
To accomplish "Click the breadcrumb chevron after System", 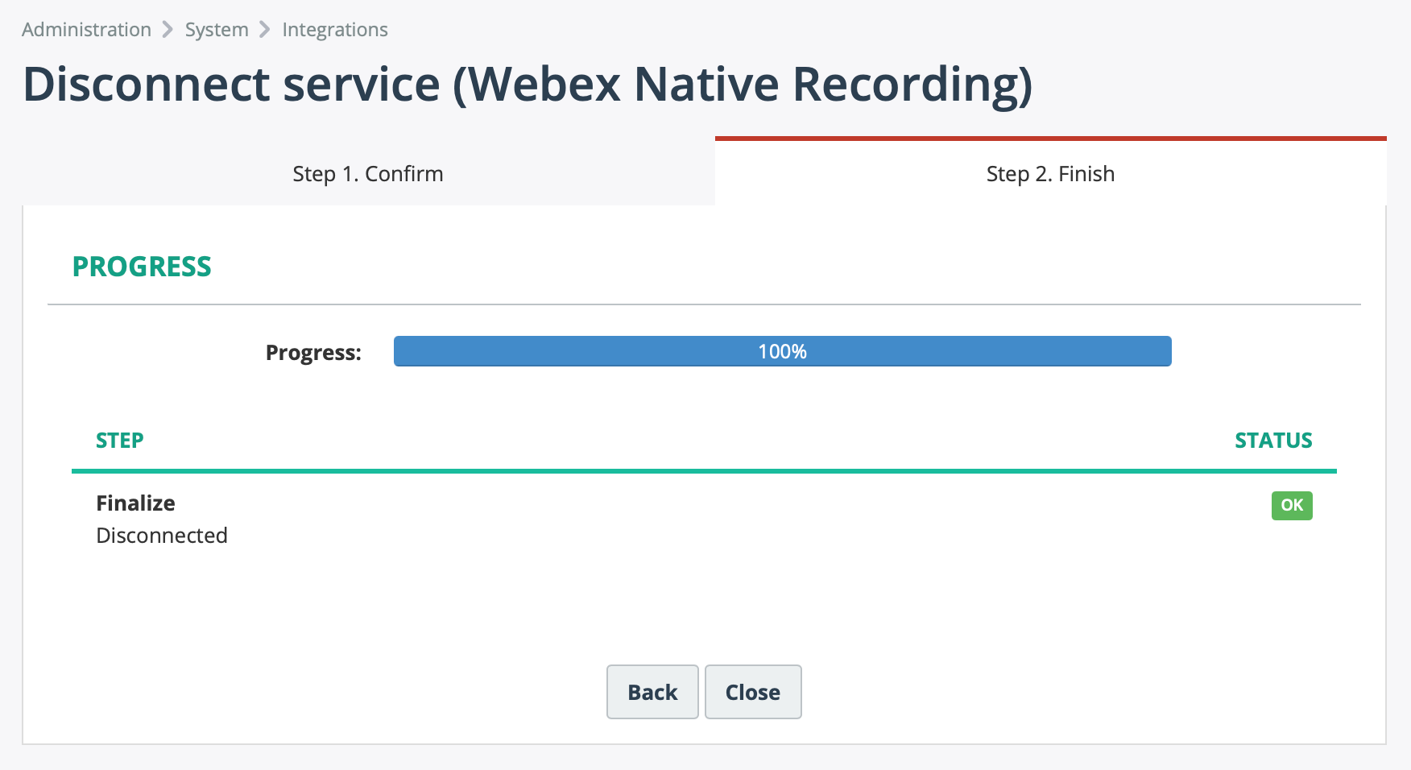I will click(x=265, y=29).
